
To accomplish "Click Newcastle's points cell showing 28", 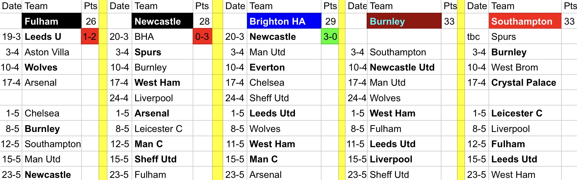I will coord(204,21).
